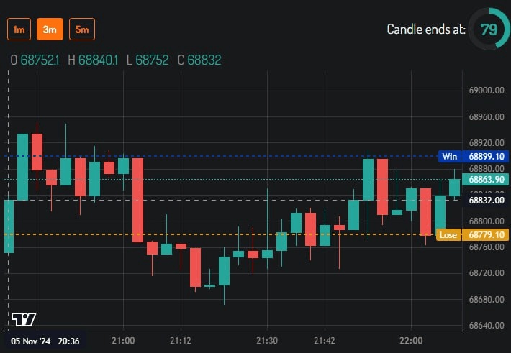
Task: Click the 68920.00 price axis label
Action: point(487,142)
